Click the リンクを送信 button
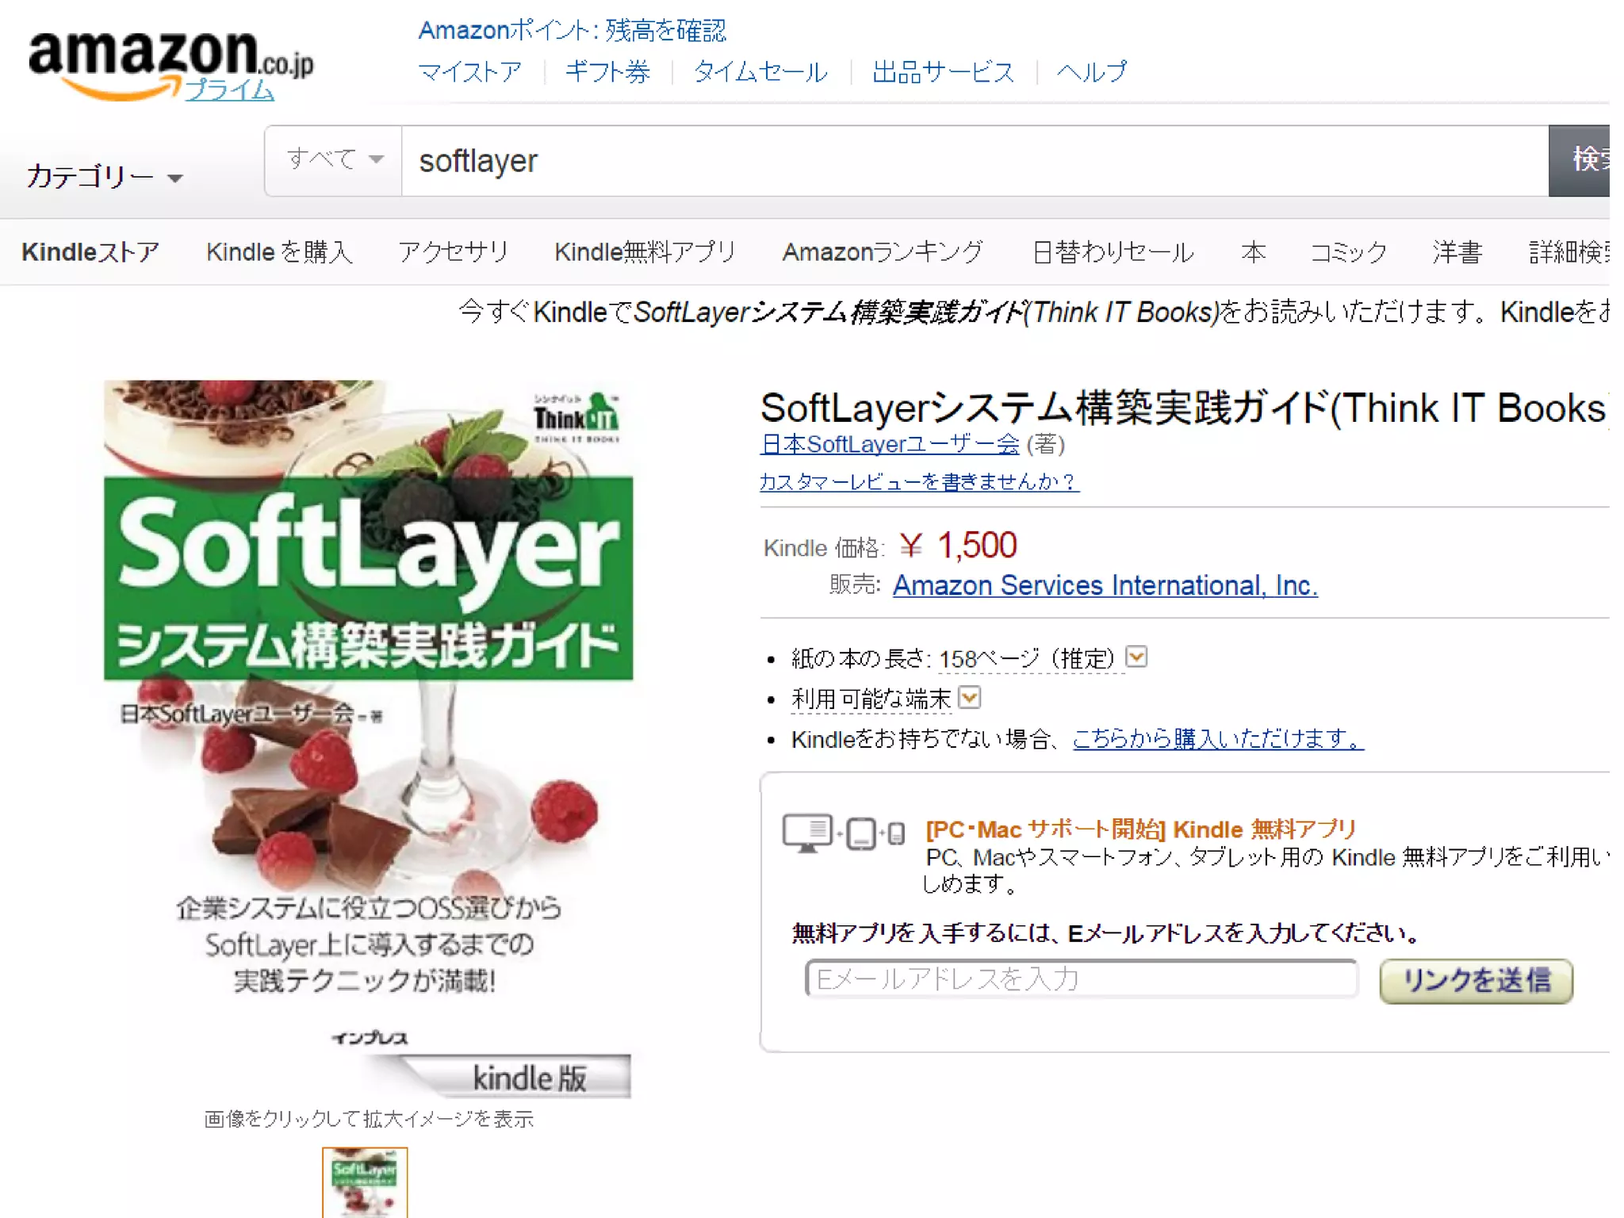 click(x=1476, y=980)
